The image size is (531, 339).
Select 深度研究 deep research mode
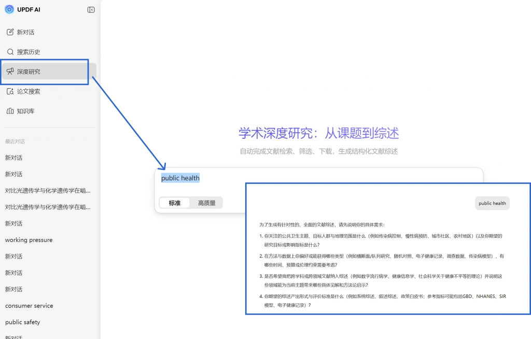48,72
